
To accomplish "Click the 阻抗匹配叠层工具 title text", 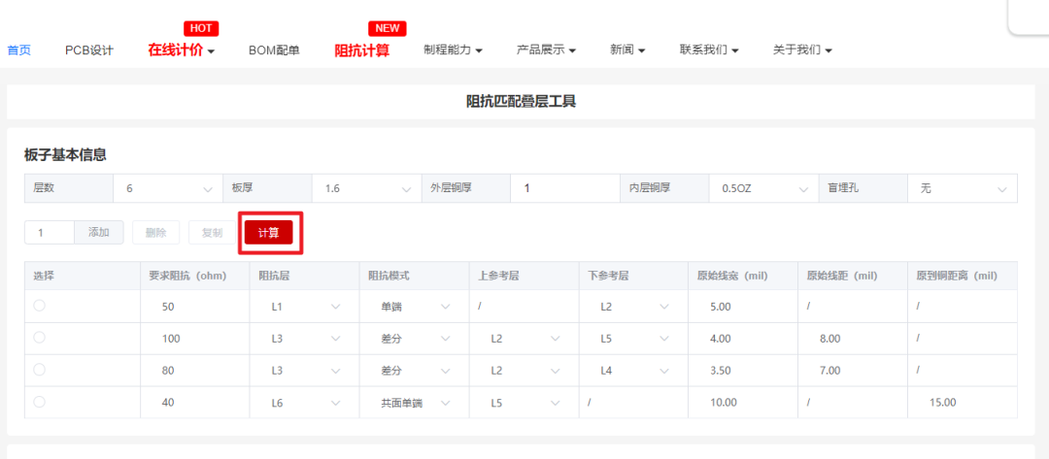I will pos(522,102).
